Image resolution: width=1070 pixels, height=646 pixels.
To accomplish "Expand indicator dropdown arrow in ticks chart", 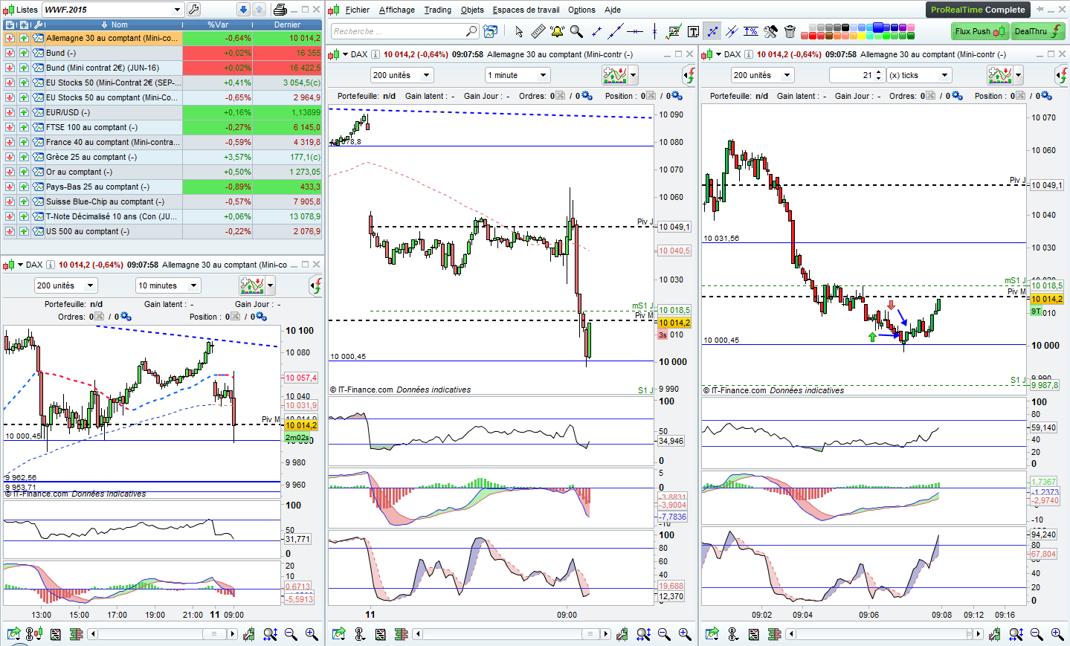I will click(x=1019, y=75).
